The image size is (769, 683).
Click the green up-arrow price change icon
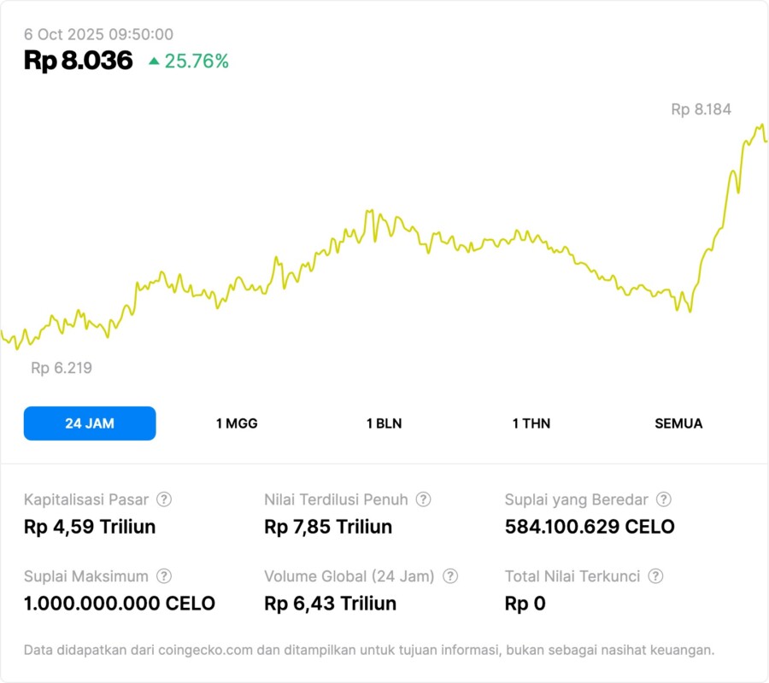pyautogui.click(x=154, y=61)
